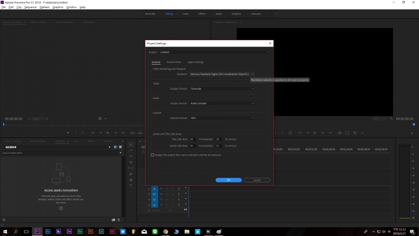Click Step Forward in Program monitor
This screenshot has height=236, width=419.
tap(322, 133)
